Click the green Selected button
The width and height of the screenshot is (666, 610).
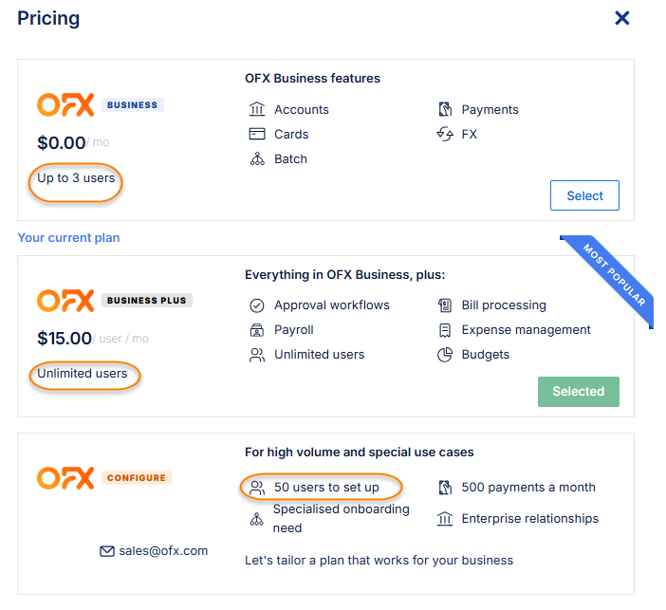pyautogui.click(x=578, y=392)
